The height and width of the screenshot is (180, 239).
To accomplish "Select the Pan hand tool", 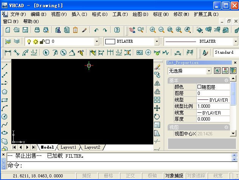I will click(132, 30).
